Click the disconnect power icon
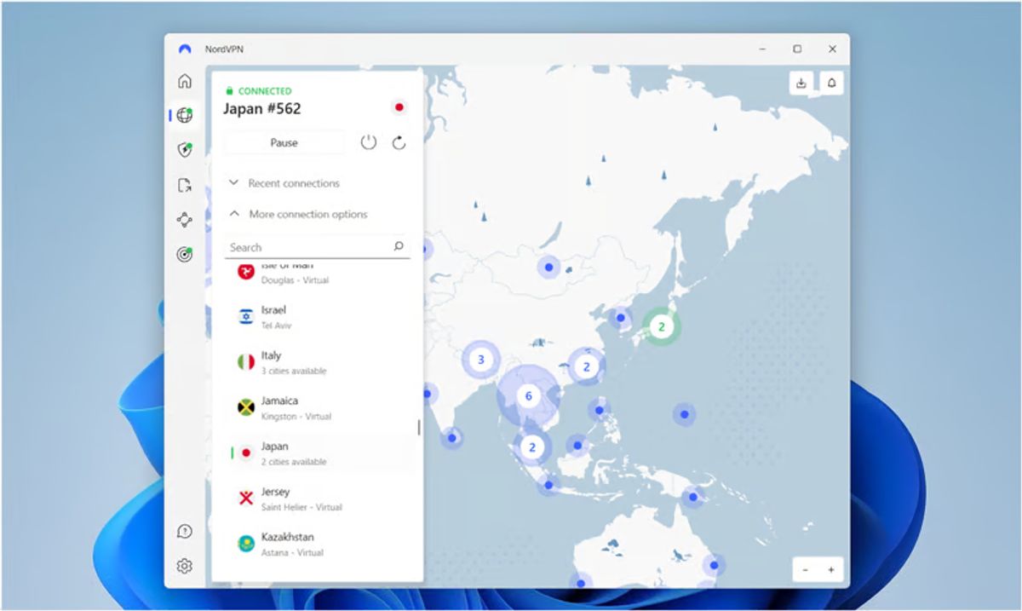Image resolution: width=1022 pixels, height=611 pixels. [368, 142]
